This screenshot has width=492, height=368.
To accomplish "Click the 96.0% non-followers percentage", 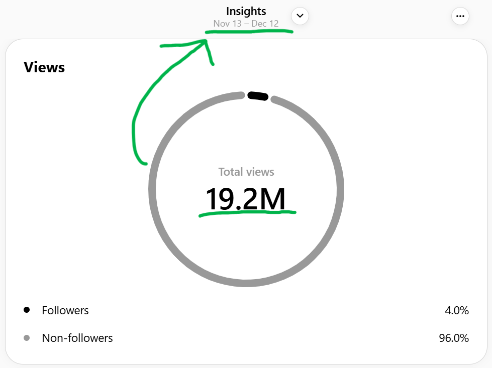I will [x=454, y=338].
